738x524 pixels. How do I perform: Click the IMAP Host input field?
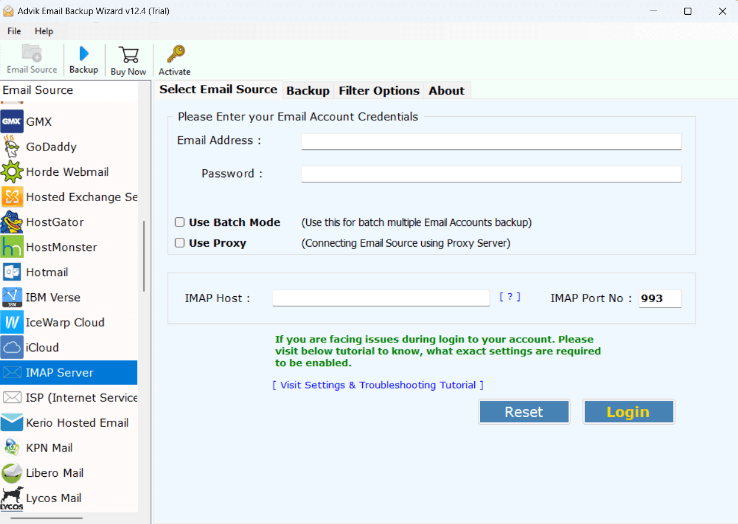381,298
